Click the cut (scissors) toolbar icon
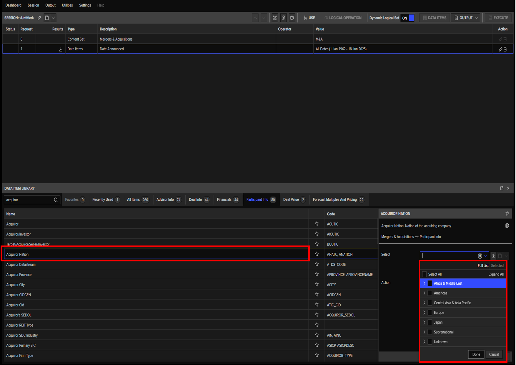 coord(275,18)
